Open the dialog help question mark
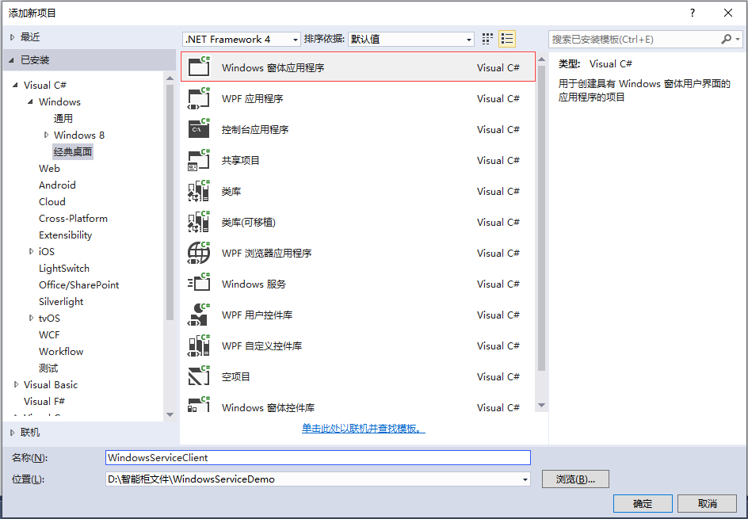 [693, 13]
